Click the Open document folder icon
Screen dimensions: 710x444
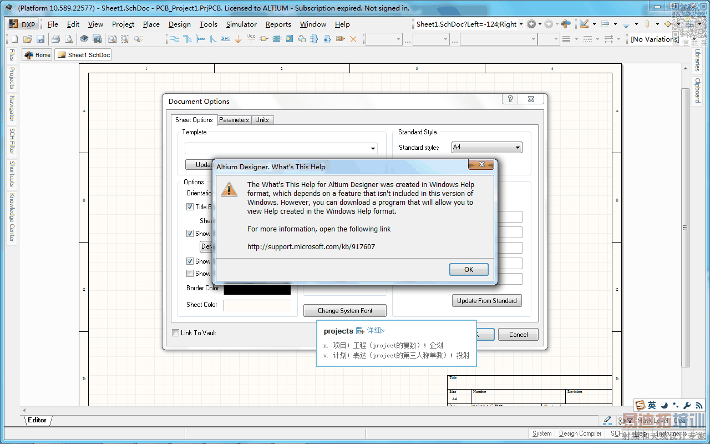(x=27, y=39)
